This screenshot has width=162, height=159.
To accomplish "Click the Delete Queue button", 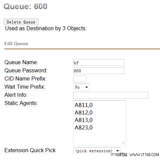I will point(21,22).
